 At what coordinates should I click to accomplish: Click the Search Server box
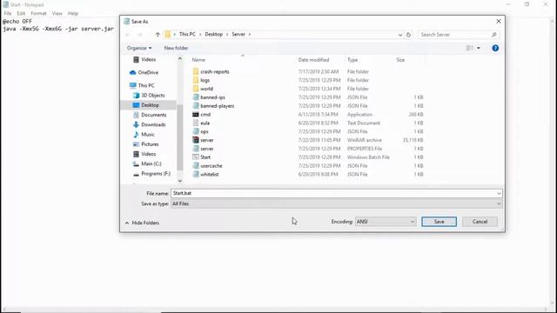click(454, 35)
